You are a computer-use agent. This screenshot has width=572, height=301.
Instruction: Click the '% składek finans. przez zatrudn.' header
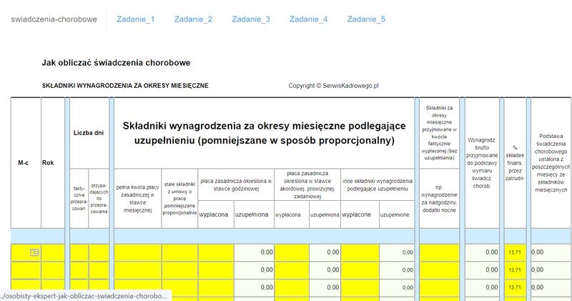point(515,163)
